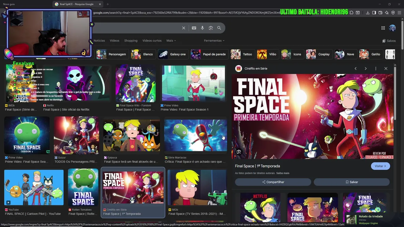
Task: Open the VPN shield icon in toolbar
Action: [x=393, y=13]
